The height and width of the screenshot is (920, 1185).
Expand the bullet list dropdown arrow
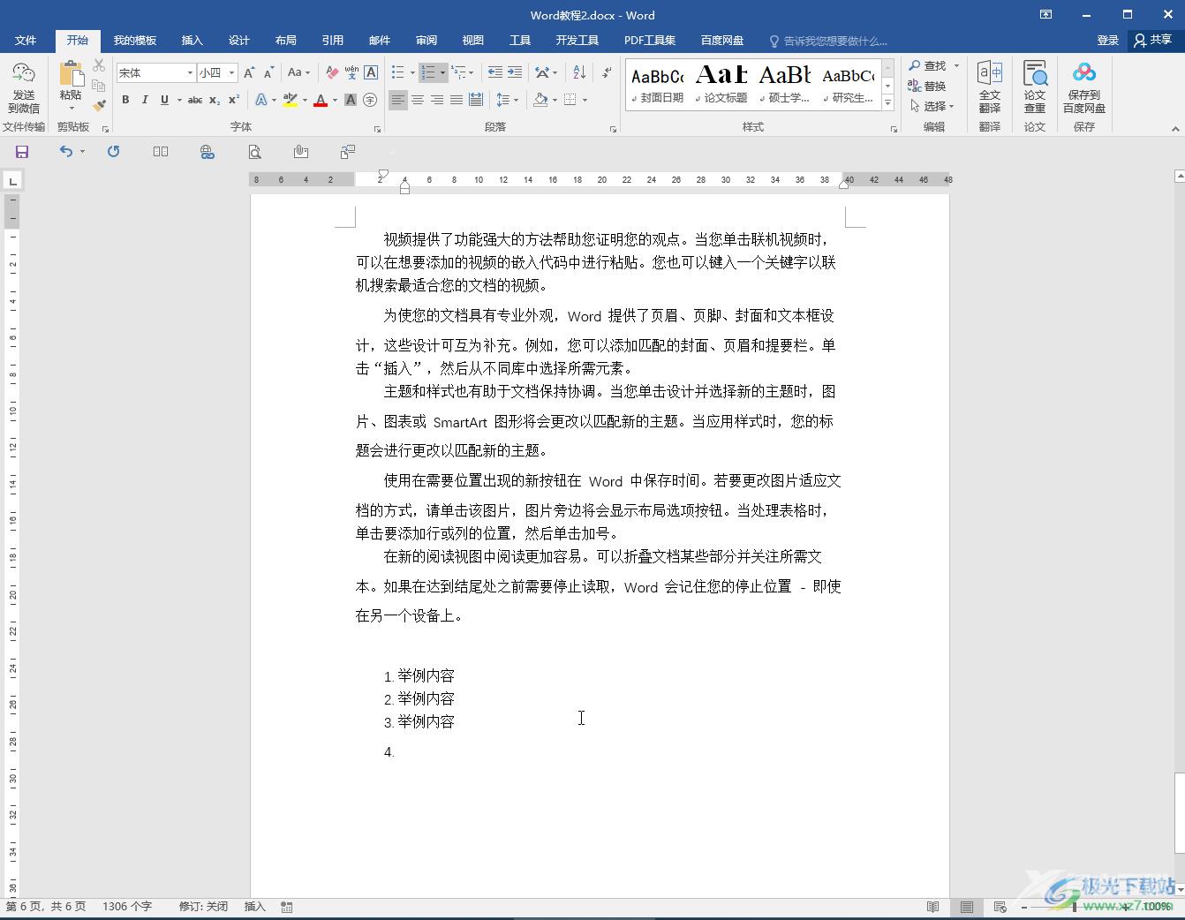point(412,72)
